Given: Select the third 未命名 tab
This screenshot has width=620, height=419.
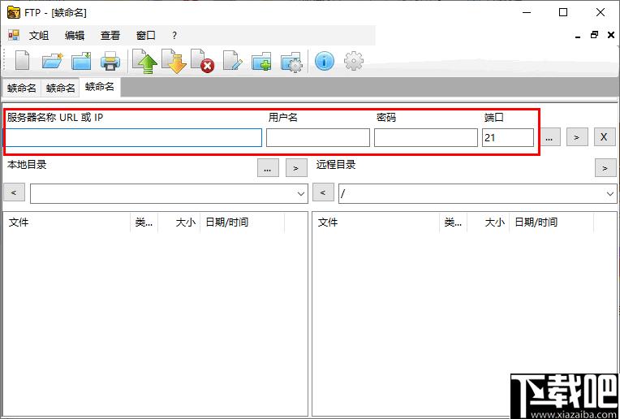Looking at the screenshot, I should [x=100, y=87].
